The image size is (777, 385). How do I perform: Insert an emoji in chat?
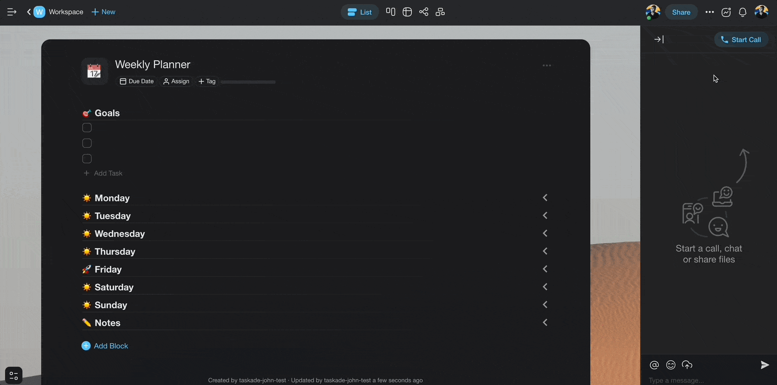click(x=671, y=365)
